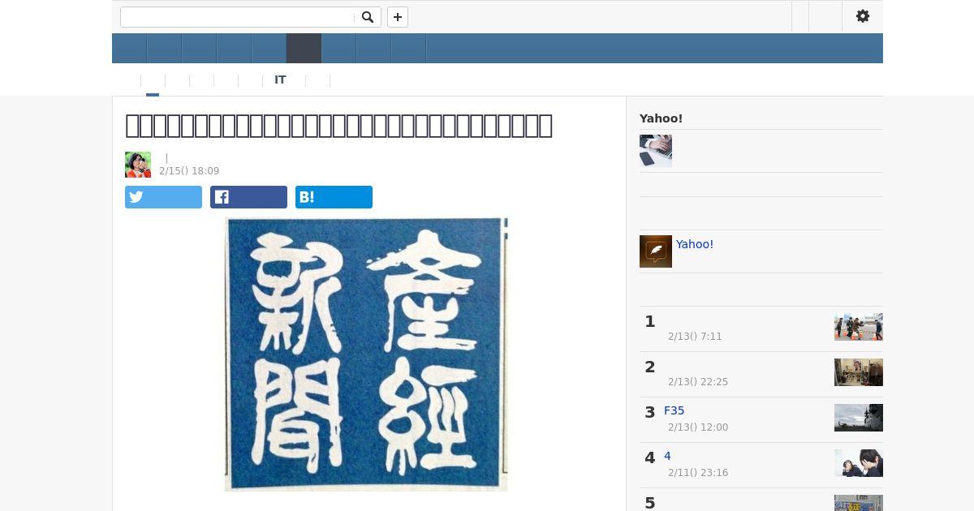Open the Yahoo! link in the sidebar
Viewport: 974px width, 511px height.
coord(695,244)
